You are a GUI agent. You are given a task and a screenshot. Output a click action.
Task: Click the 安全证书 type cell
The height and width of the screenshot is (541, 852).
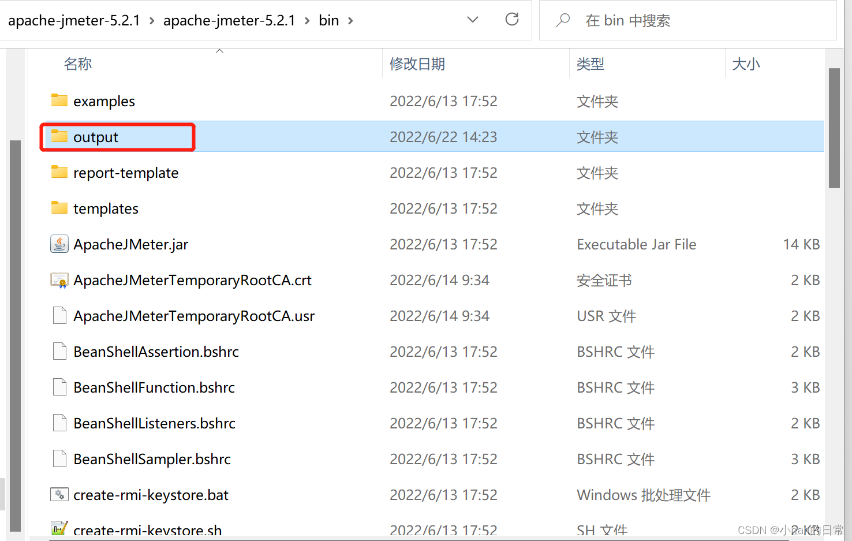click(x=604, y=280)
